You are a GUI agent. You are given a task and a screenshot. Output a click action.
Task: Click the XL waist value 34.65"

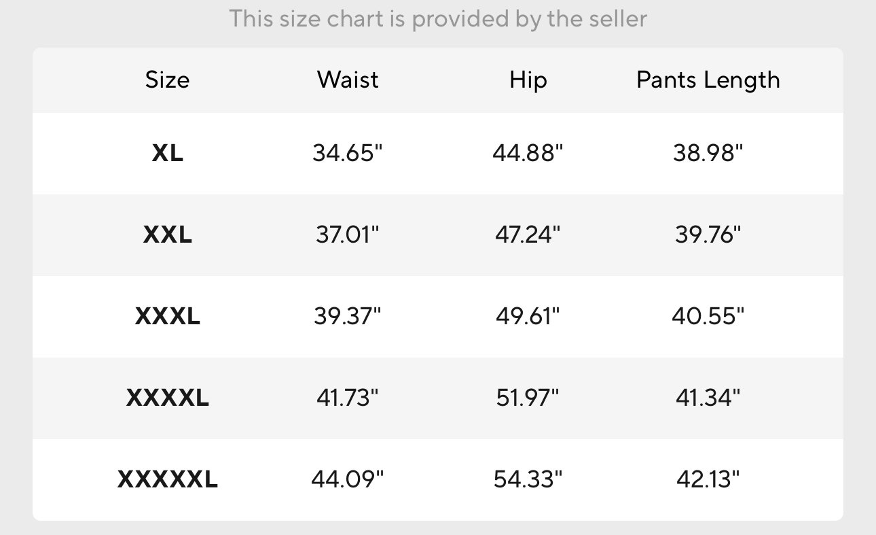(348, 154)
